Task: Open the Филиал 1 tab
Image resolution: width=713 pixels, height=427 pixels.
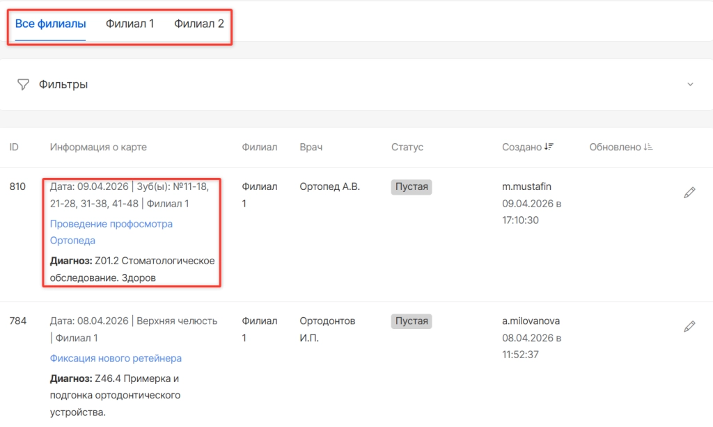Action: pos(130,24)
